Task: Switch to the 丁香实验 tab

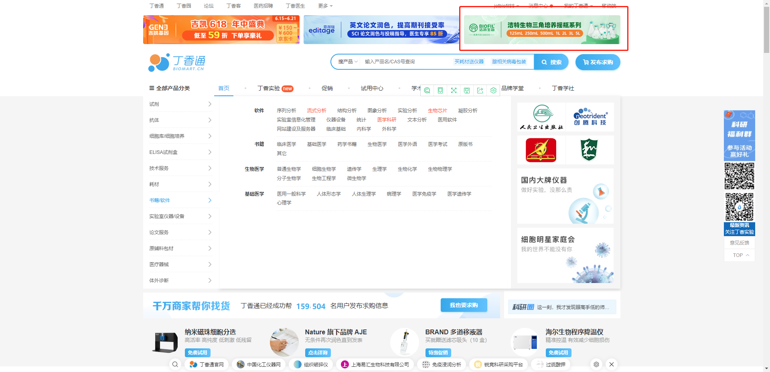Action: pyautogui.click(x=269, y=89)
